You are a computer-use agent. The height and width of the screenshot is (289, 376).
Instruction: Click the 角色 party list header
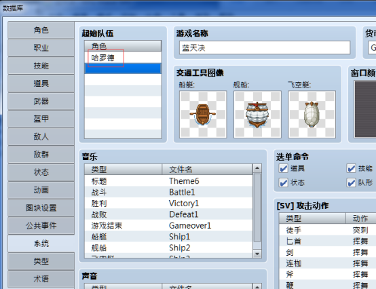pos(123,45)
